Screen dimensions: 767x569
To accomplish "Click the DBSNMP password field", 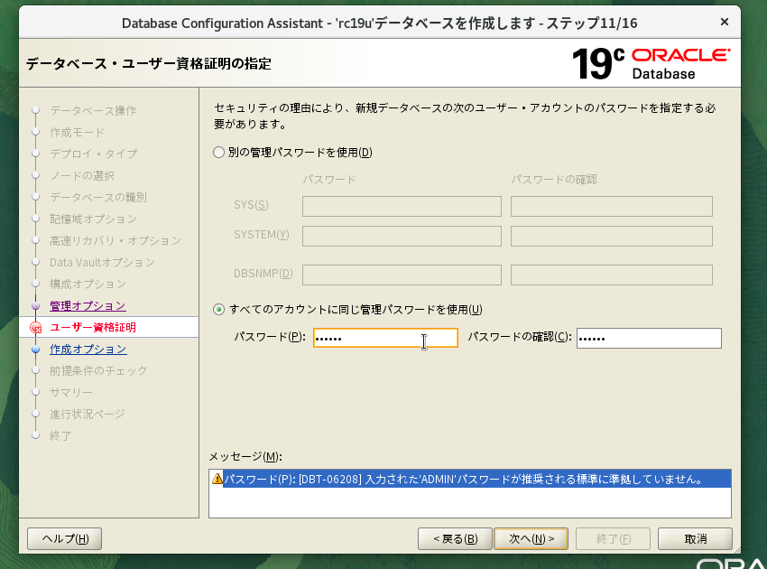I will 402,275.
